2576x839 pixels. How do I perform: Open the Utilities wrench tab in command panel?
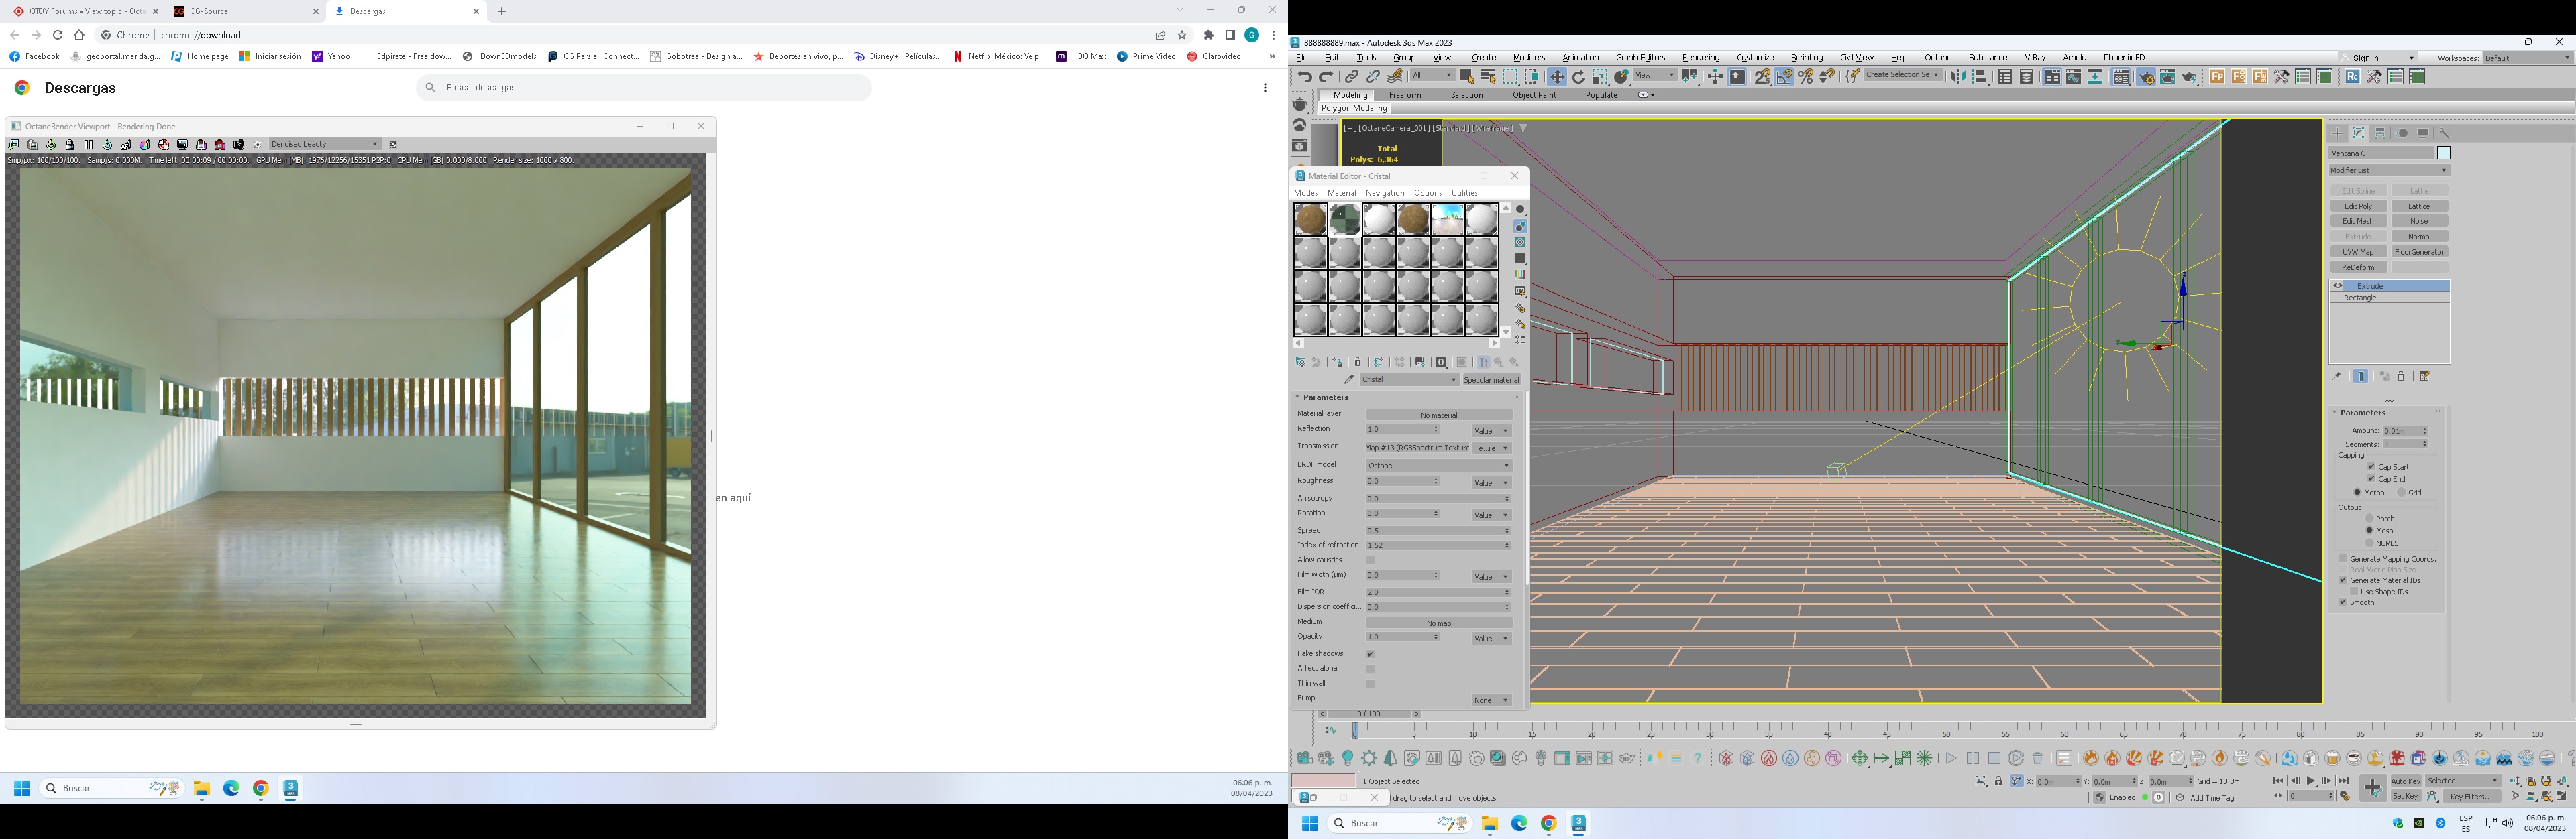(x=2444, y=133)
